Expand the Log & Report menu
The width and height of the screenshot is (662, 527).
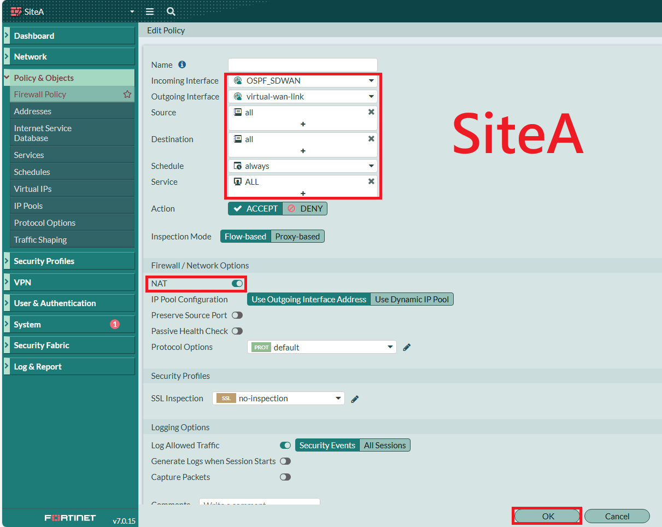(x=69, y=366)
